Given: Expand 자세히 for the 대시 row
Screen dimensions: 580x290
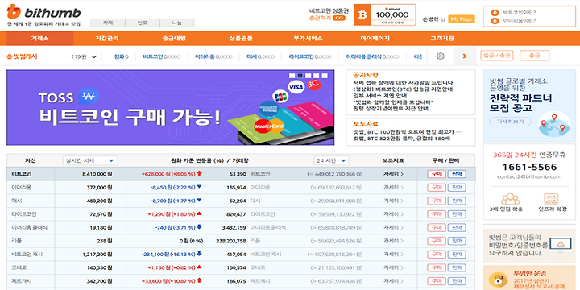Looking at the screenshot, I should tap(393, 201).
